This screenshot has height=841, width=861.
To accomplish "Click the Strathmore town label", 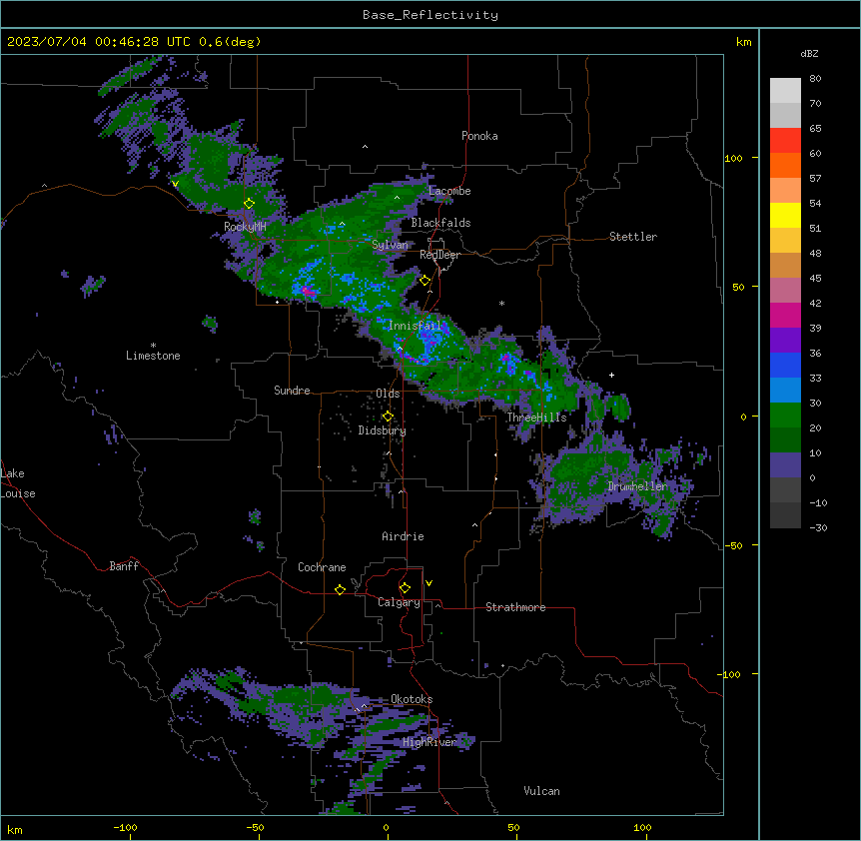I will pos(515,607).
